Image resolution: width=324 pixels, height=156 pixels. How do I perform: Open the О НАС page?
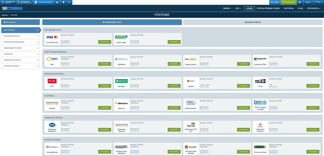[x=300, y=8]
